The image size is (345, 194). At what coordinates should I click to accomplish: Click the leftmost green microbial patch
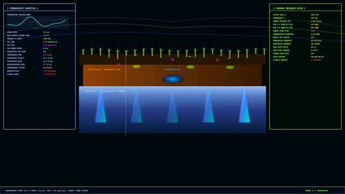(x=136, y=66)
